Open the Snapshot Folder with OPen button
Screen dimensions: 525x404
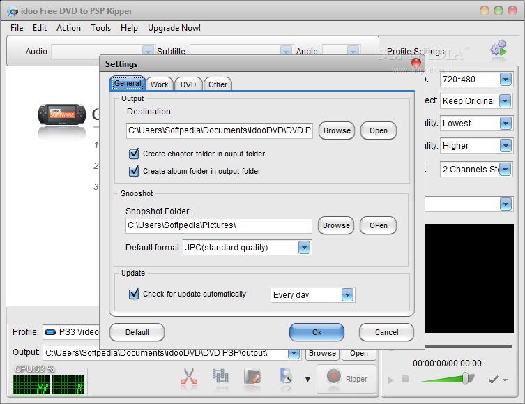click(378, 225)
